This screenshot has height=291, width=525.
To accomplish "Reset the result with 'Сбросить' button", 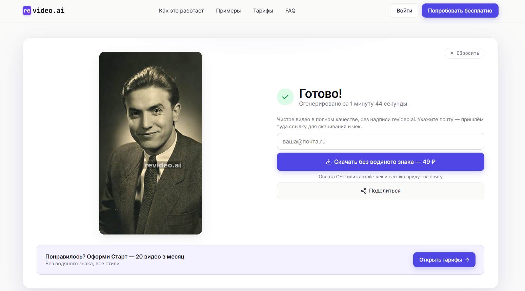I will pyautogui.click(x=464, y=53).
